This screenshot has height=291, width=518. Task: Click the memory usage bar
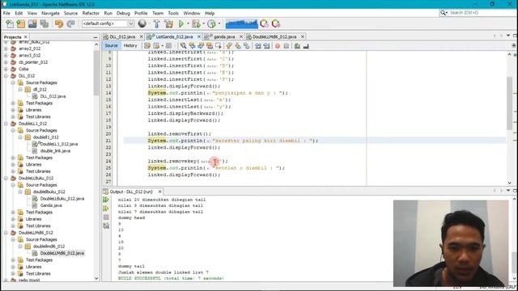click(x=241, y=23)
